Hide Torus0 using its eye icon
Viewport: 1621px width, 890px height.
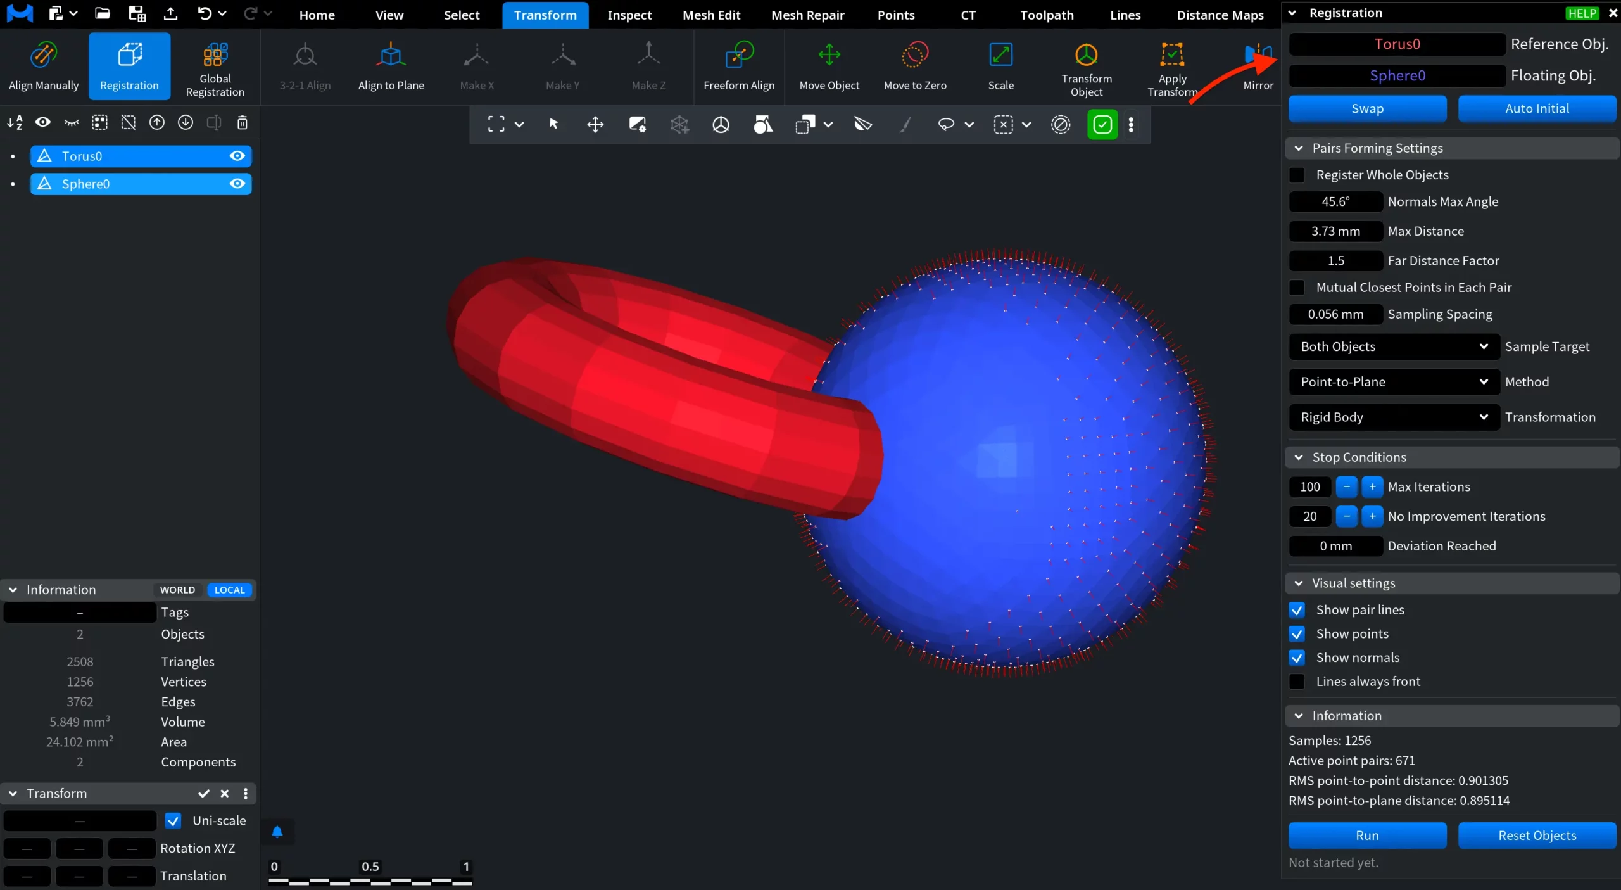pyautogui.click(x=237, y=156)
